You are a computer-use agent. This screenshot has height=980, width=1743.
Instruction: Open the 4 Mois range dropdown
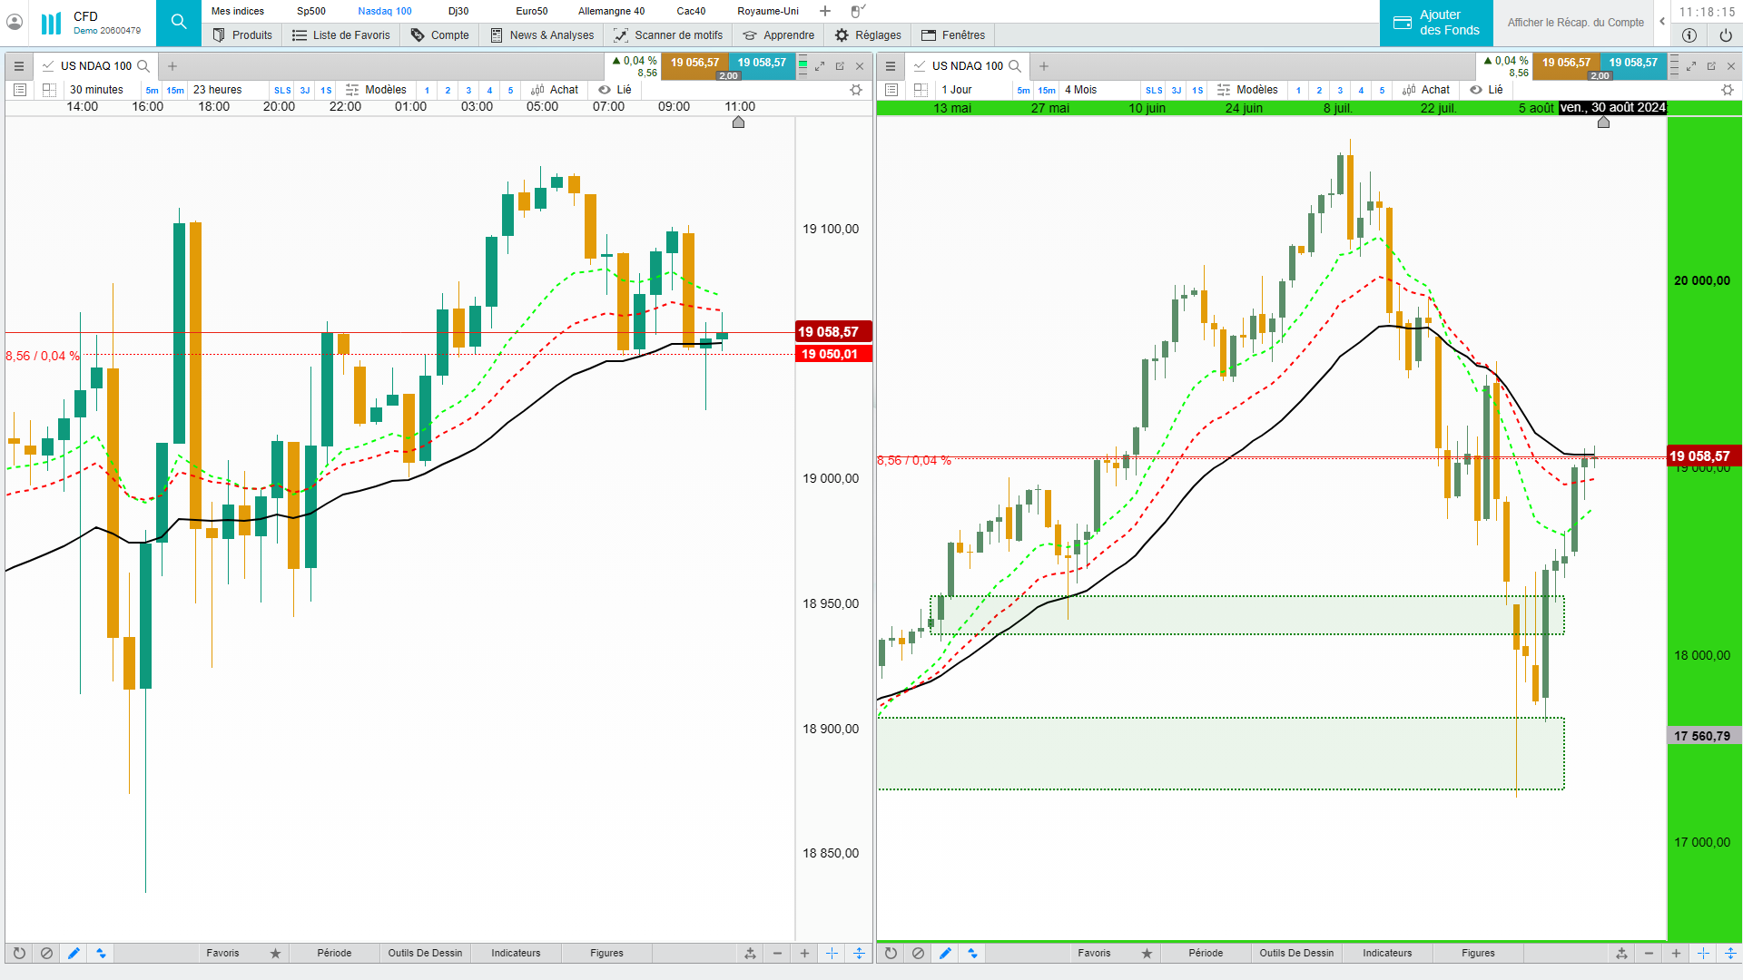pos(1080,90)
